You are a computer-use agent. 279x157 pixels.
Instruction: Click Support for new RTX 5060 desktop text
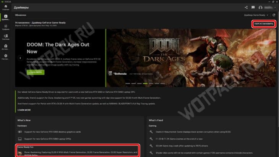(52, 132)
